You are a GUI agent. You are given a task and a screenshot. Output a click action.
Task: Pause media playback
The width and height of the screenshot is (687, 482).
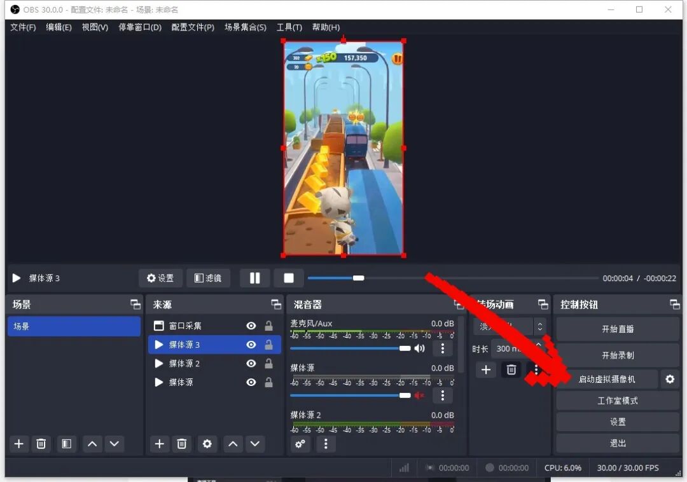coord(254,278)
